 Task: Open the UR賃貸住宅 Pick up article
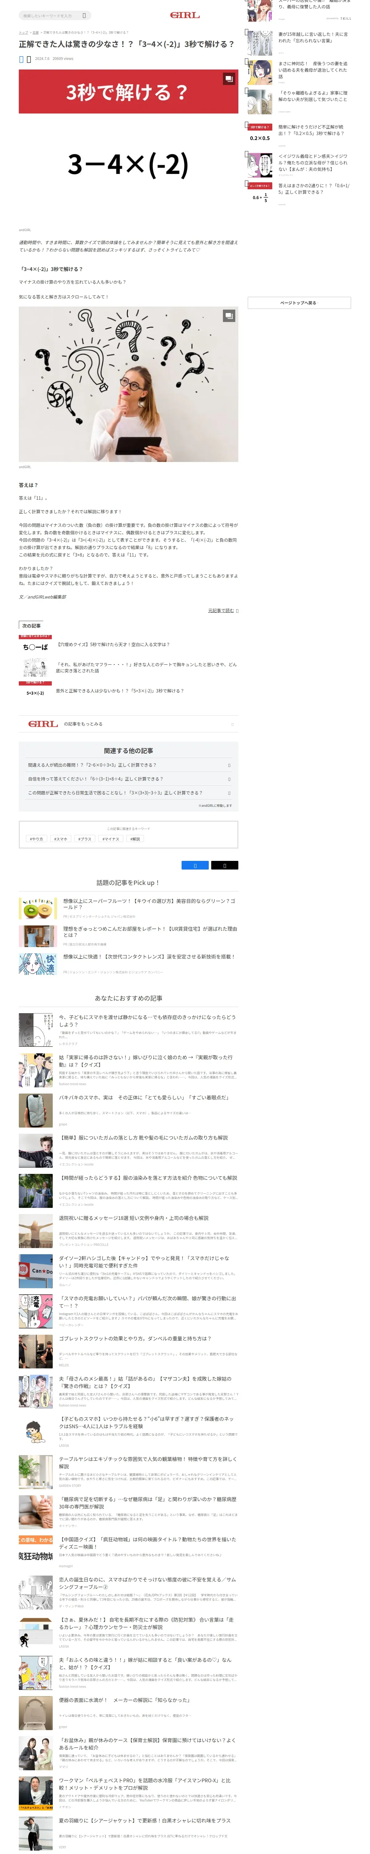point(150,931)
